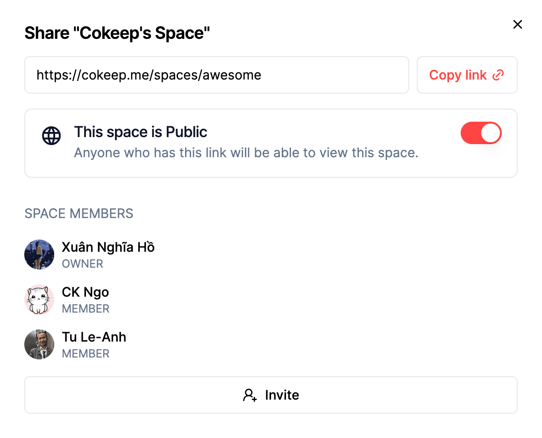Click the link icon beside Copy link text
The image size is (542, 438).
pos(498,74)
